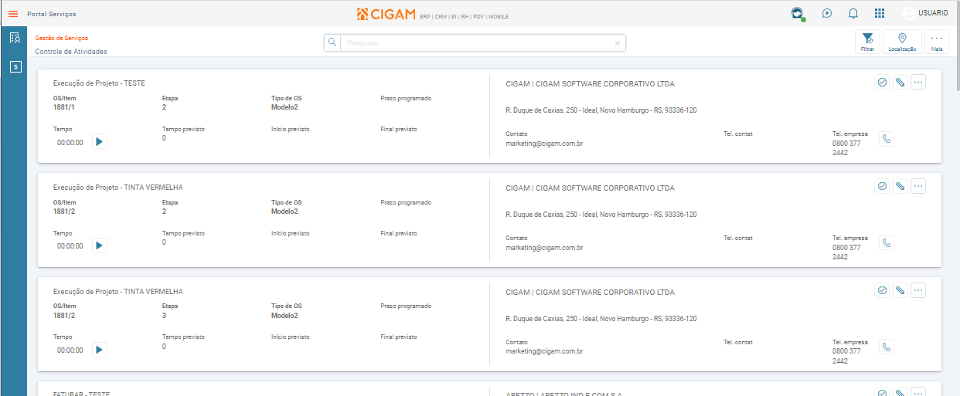Select title Execução de Projeto - TESTE

99,83
